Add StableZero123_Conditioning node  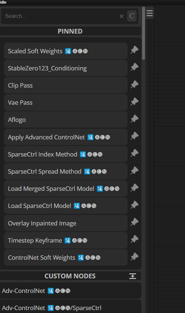click(x=66, y=68)
